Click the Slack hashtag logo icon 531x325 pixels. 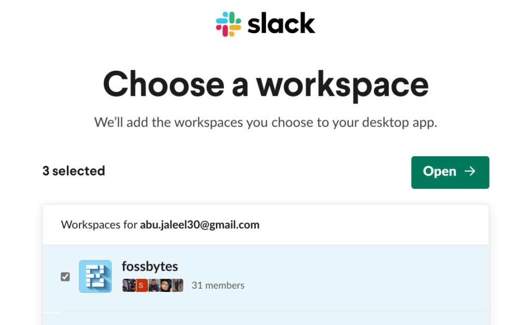click(229, 24)
